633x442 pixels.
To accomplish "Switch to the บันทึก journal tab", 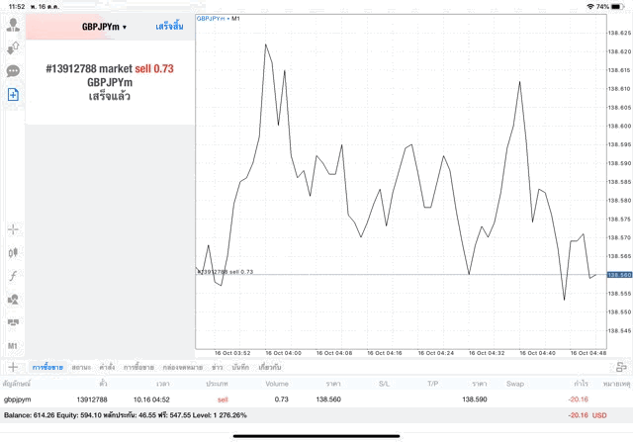I will point(240,367).
